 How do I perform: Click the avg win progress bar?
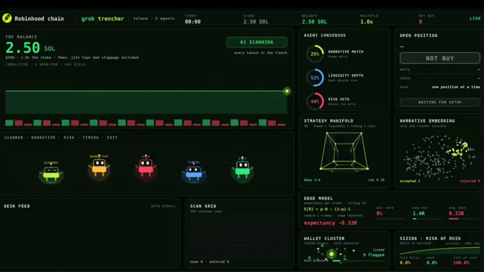pyautogui.click(x=427, y=219)
